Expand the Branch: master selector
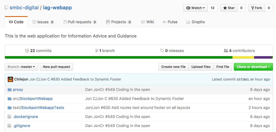Viewport: 276px width, 132px height. (x=21, y=67)
